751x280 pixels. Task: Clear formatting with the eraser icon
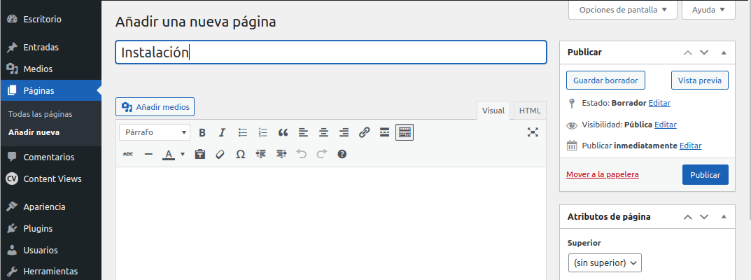[x=220, y=154]
